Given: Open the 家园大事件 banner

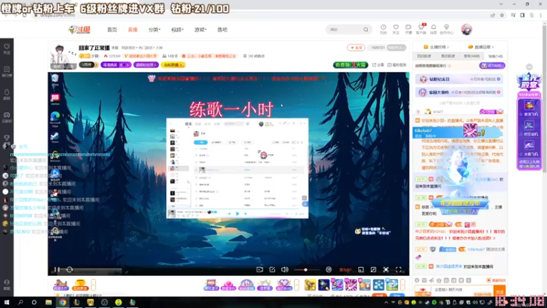Looking at the screenshot, I should (x=459, y=92).
